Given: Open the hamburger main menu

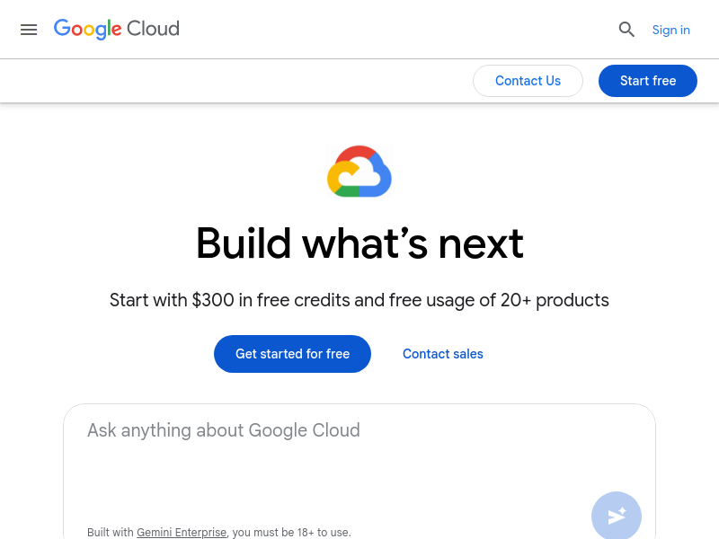Looking at the screenshot, I should 29,30.
